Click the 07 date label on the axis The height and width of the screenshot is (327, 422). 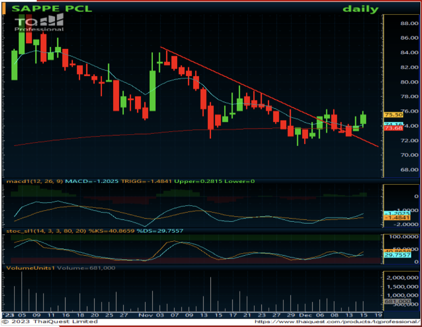[x=175, y=315]
